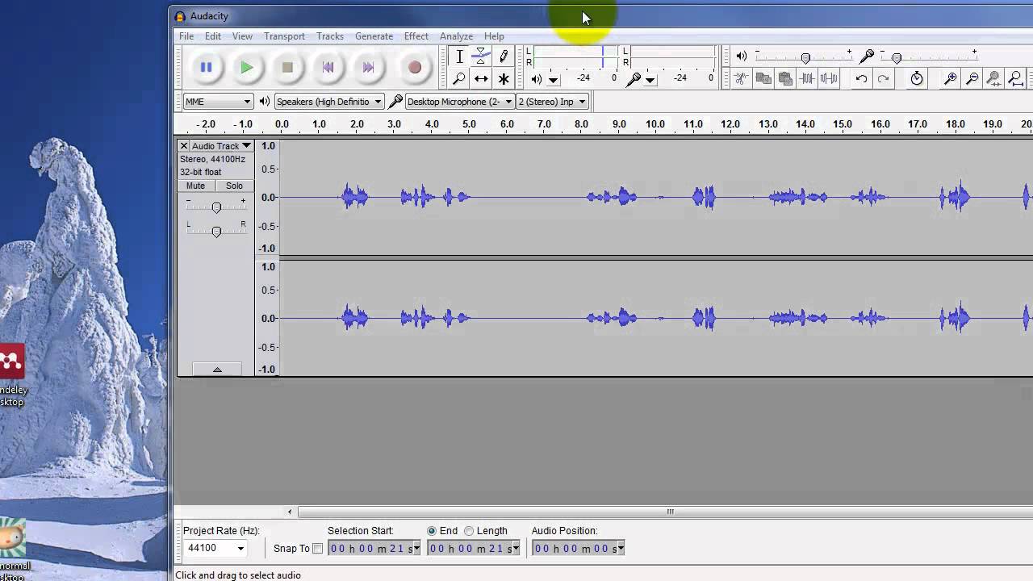Click the Copy icon in edit toolbar

pyautogui.click(x=763, y=78)
